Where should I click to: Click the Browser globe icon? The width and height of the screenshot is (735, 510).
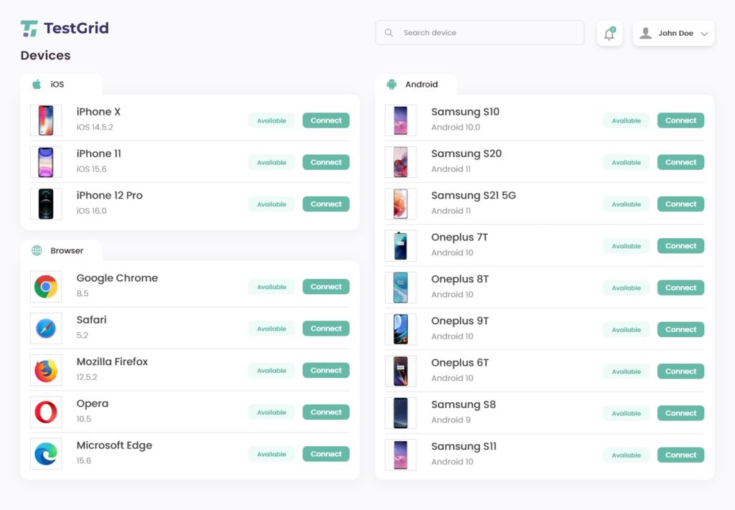coord(37,250)
